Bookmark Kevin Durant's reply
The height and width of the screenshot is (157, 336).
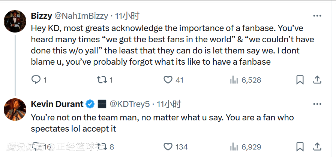[300, 147]
